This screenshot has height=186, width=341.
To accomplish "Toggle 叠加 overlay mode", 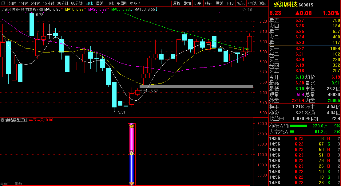I will coord(187,3).
